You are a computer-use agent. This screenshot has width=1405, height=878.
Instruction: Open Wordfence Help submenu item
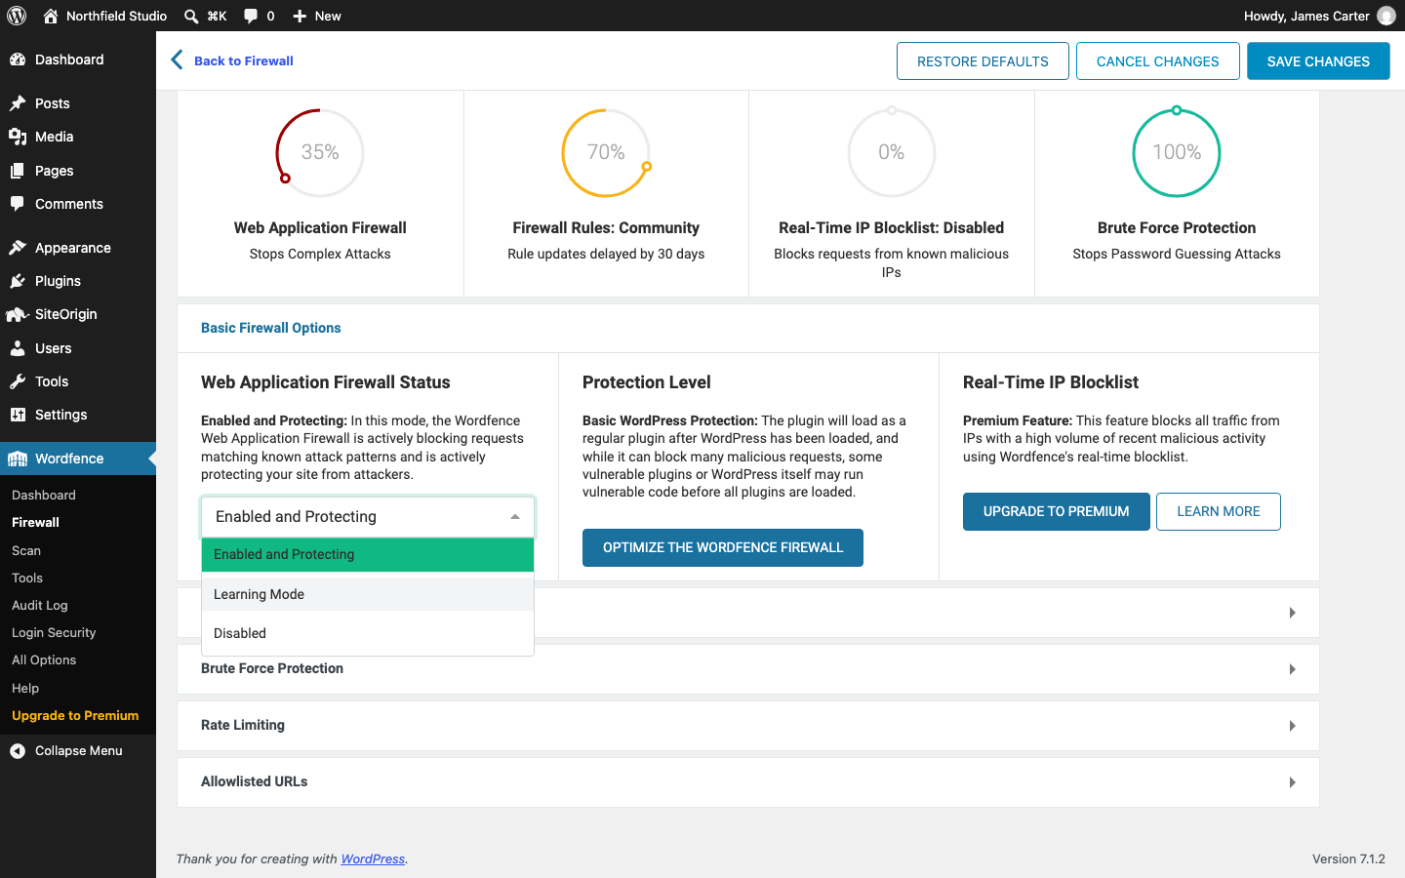coord(25,688)
